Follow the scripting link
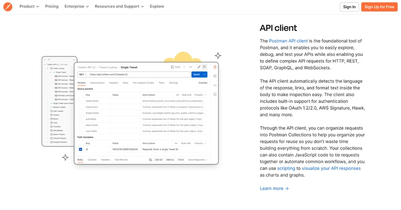 (x=286, y=168)
